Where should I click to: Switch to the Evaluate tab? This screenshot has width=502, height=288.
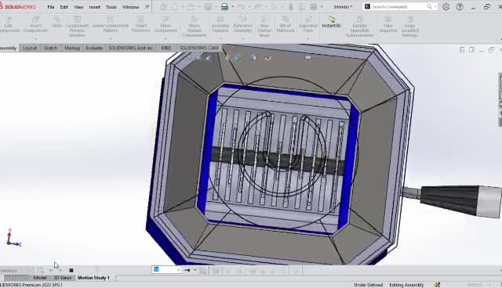click(x=94, y=48)
